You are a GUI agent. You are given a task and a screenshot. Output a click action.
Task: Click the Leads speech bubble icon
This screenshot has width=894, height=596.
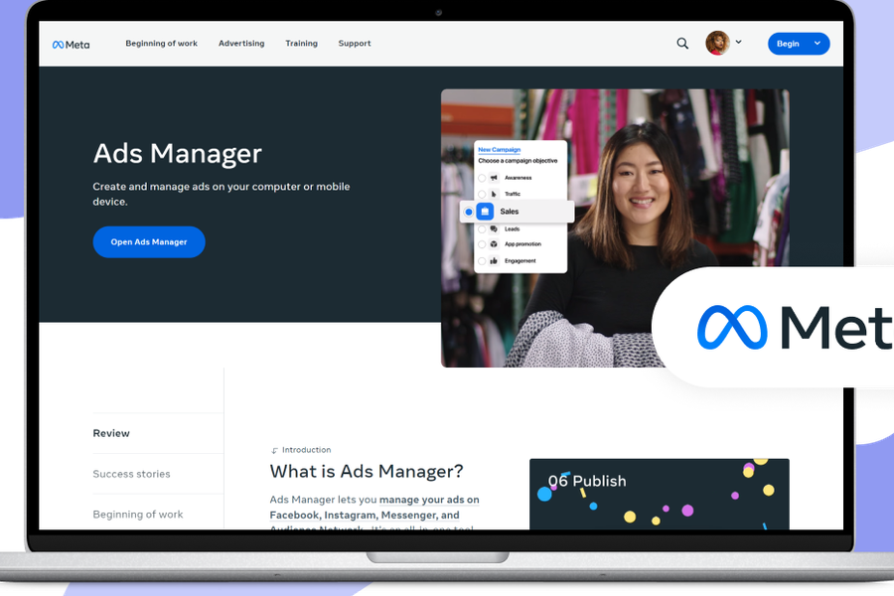click(x=494, y=228)
